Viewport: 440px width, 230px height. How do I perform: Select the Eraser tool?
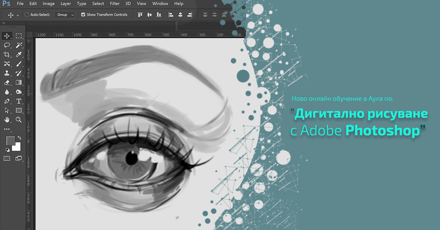click(x=7, y=82)
